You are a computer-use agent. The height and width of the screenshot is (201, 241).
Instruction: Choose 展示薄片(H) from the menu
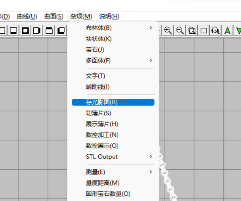tap(113, 124)
